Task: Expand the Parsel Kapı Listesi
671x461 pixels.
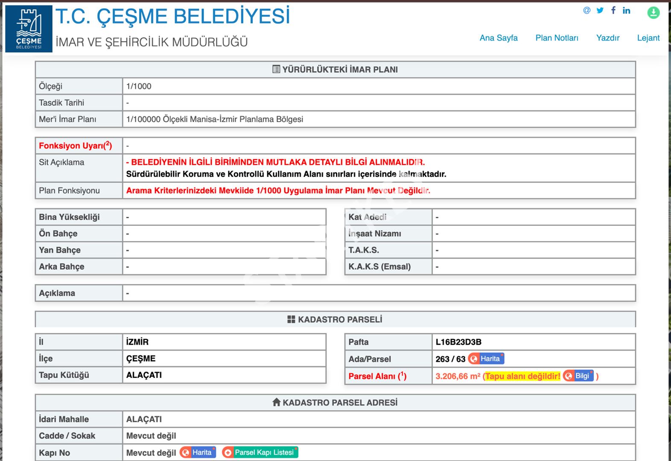Action: [x=260, y=452]
